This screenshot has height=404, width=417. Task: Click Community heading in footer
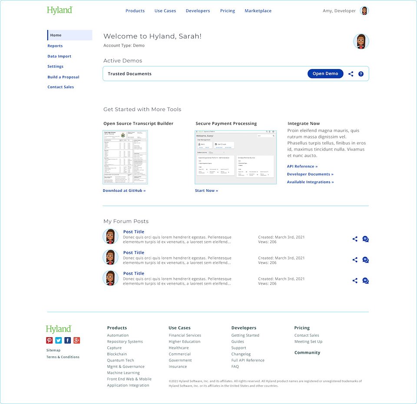[307, 352]
